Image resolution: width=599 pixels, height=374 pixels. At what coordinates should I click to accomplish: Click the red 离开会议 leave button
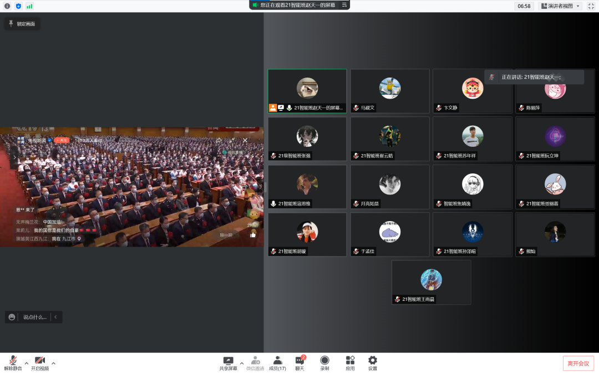tap(579, 363)
